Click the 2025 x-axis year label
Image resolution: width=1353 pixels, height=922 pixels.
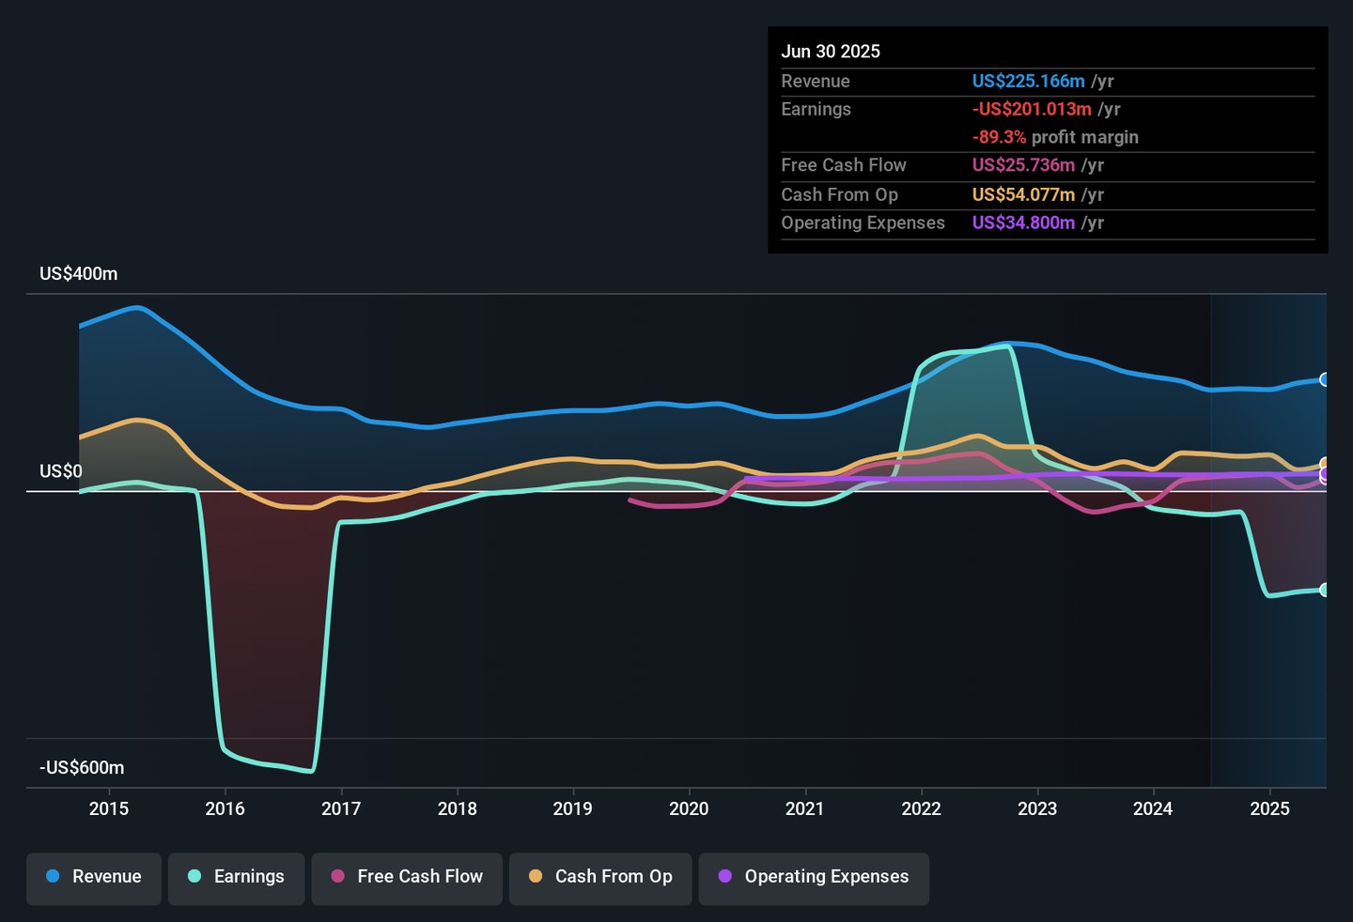1269,808
